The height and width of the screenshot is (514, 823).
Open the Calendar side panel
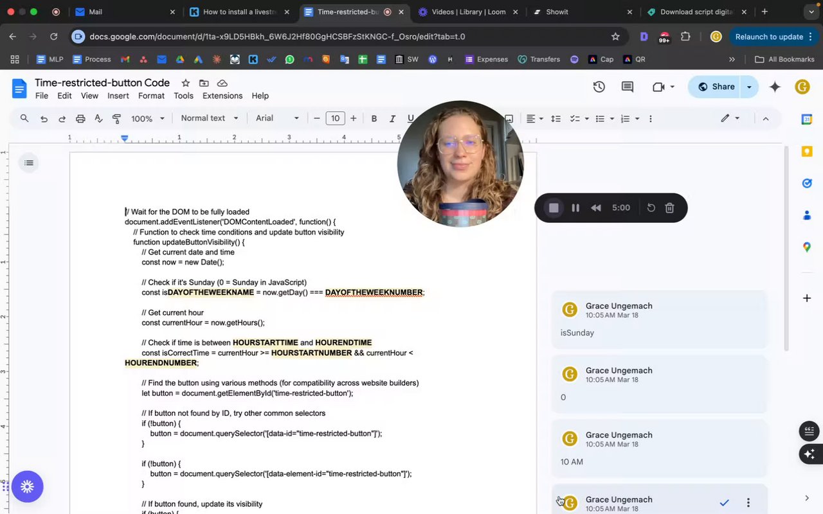click(807, 119)
